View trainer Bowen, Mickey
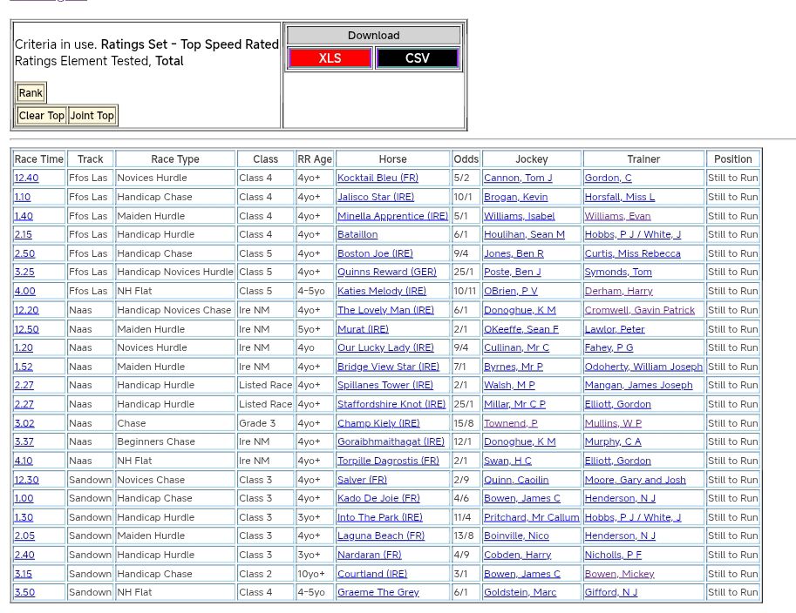796x613 pixels. 619,574
